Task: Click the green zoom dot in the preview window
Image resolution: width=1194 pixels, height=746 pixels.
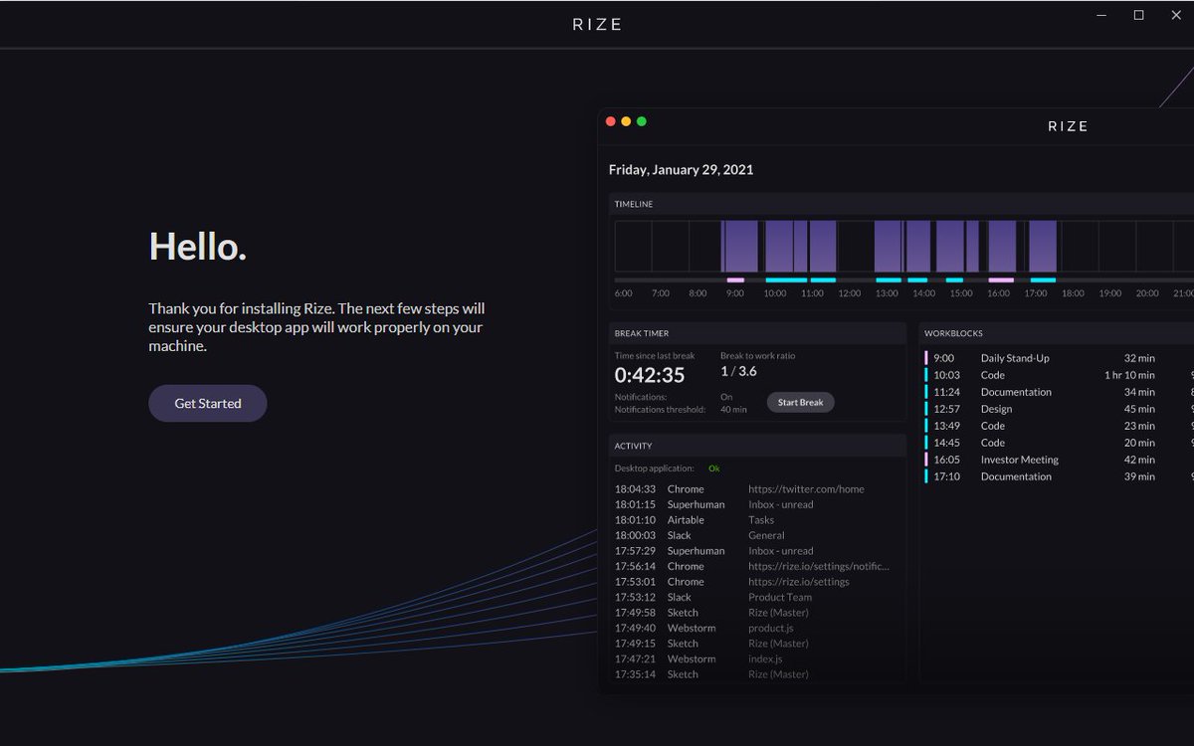Action: click(x=641, y=120)
